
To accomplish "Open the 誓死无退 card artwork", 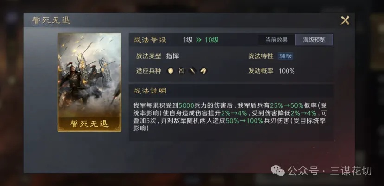I will point(89,75).
